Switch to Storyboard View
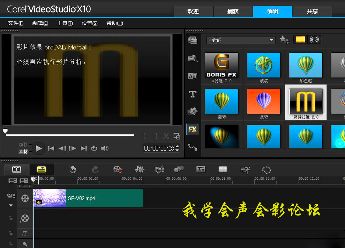The height and width of the screenshot is (248, 345). (x=17, y=169)
